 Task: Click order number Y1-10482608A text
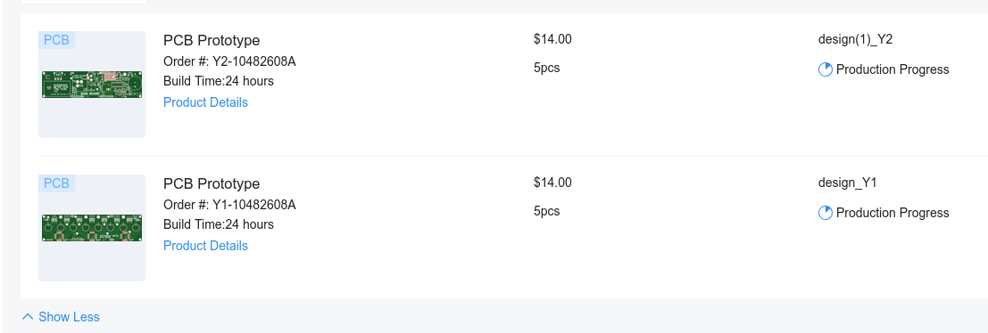click(x=254, y=205)
